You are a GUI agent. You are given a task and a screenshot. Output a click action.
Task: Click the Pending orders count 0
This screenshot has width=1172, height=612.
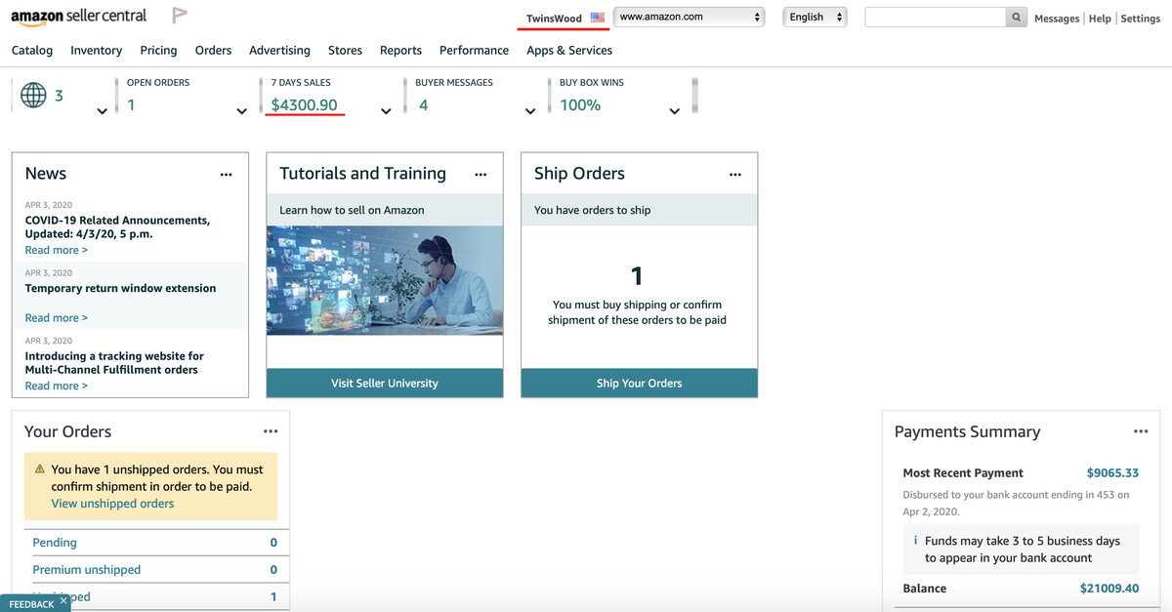[273, 543]
